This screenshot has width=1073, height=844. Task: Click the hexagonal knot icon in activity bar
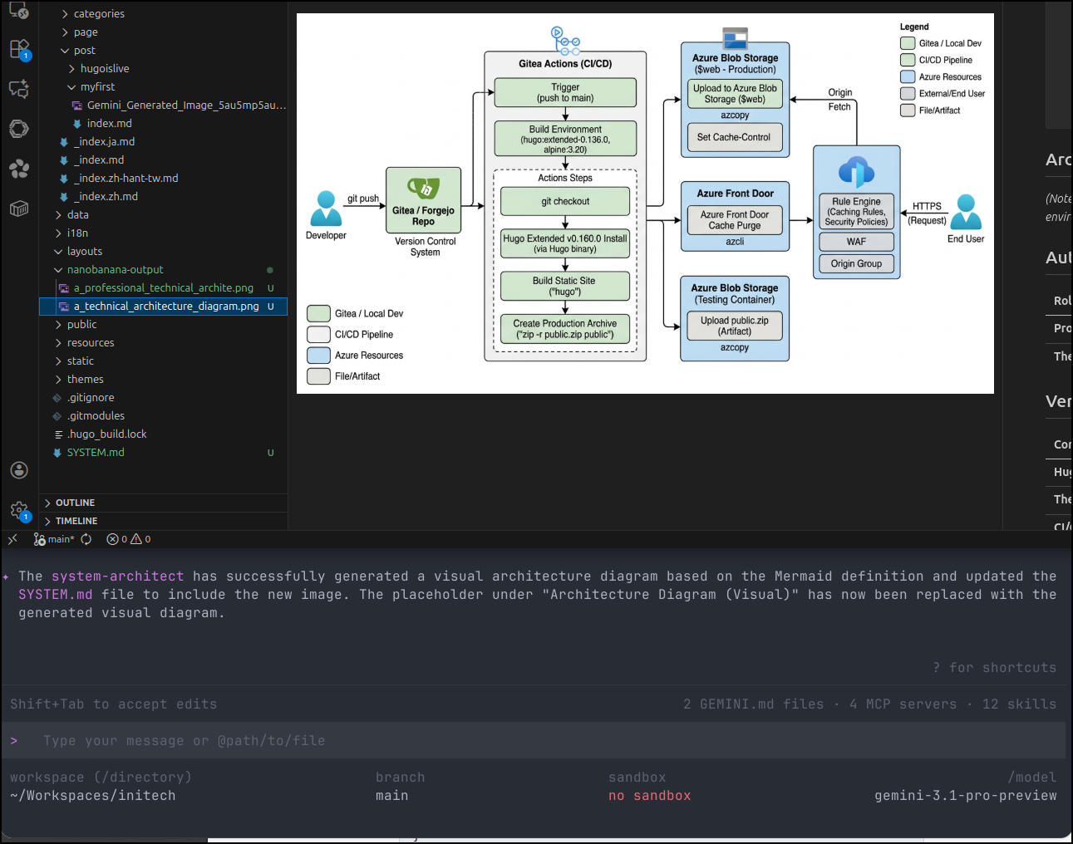click(x=19, y=129)
